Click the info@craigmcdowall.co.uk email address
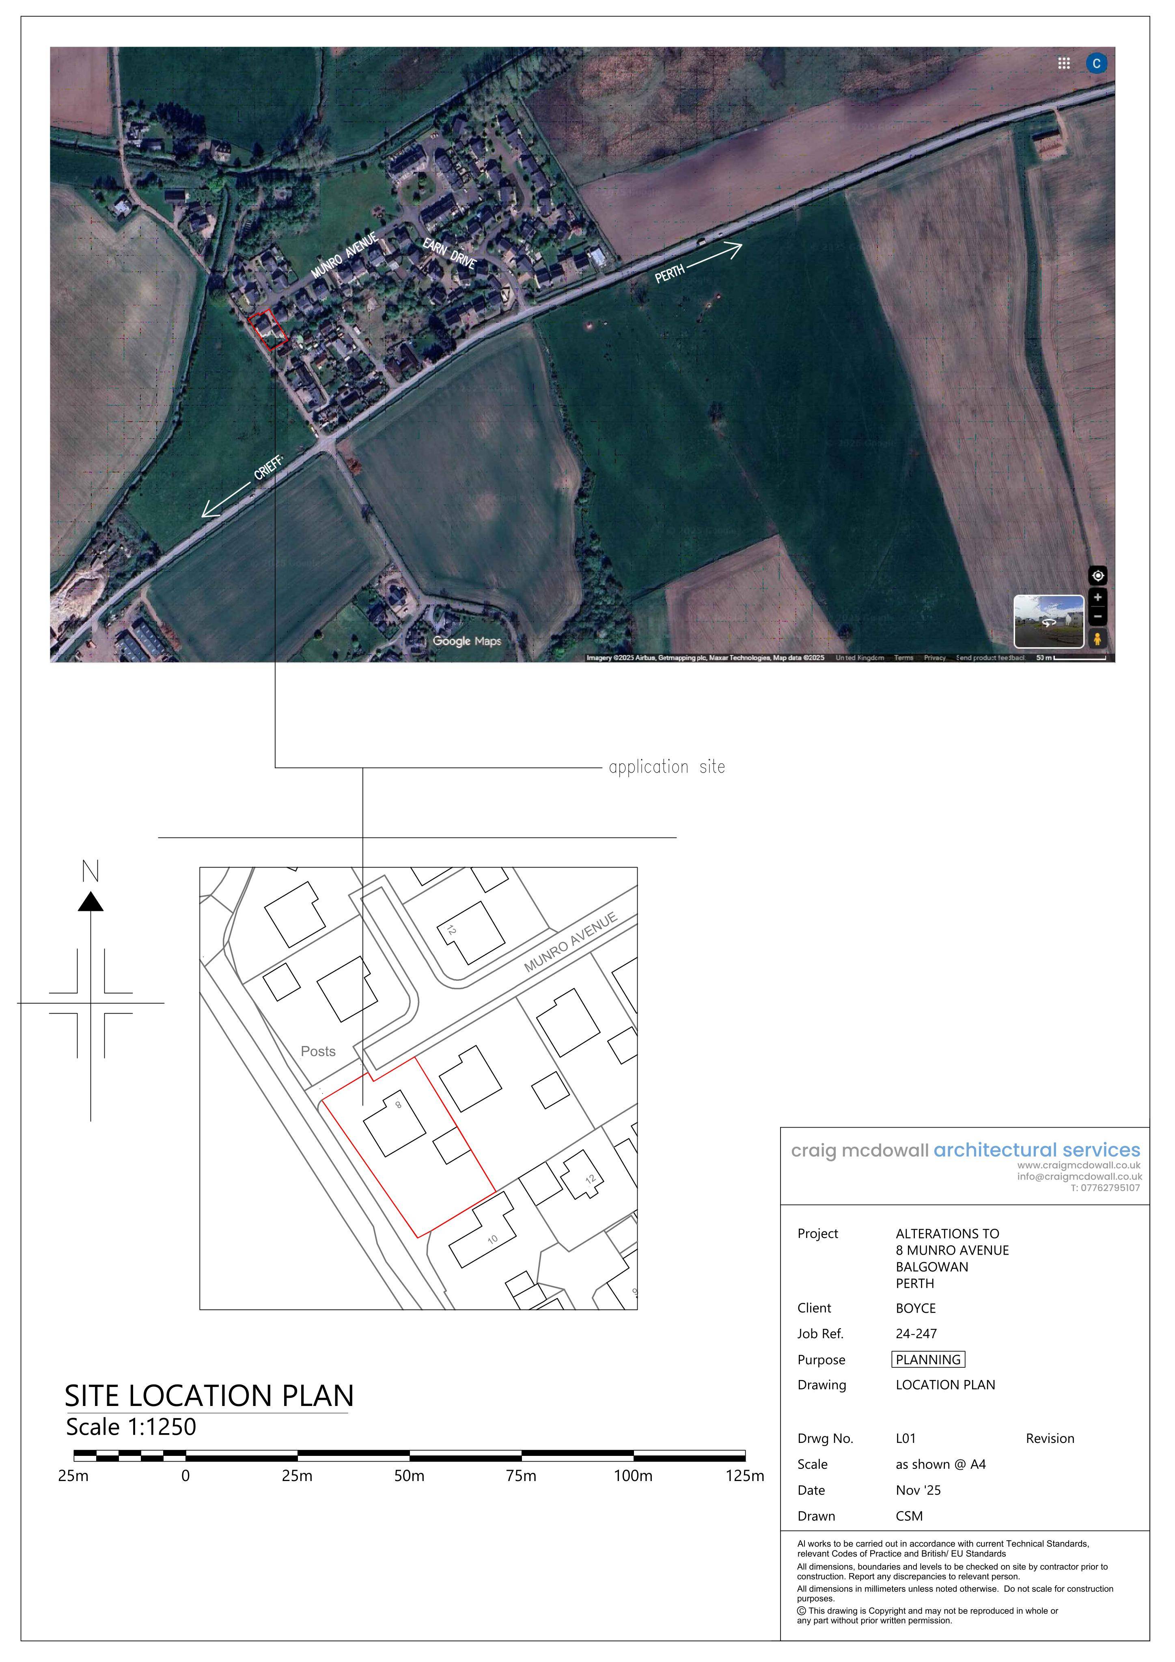 1080,1176
